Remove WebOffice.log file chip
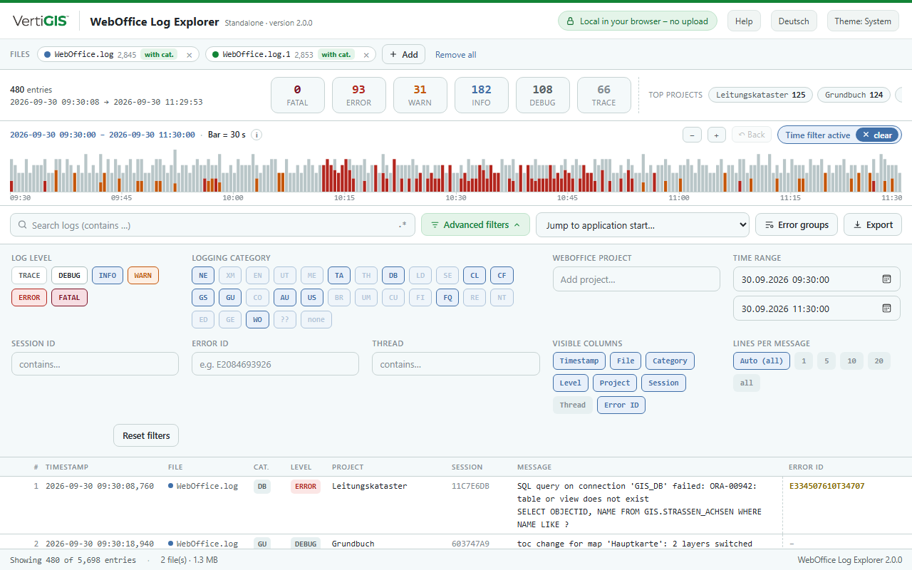Viewport: 912px width, 570px height. (x=189, y=55)
